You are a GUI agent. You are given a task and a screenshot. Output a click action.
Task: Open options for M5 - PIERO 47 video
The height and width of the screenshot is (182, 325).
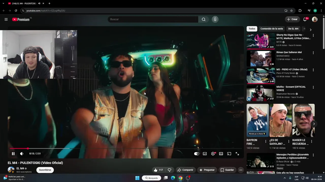pyautogui.click(x=313, y=70)
